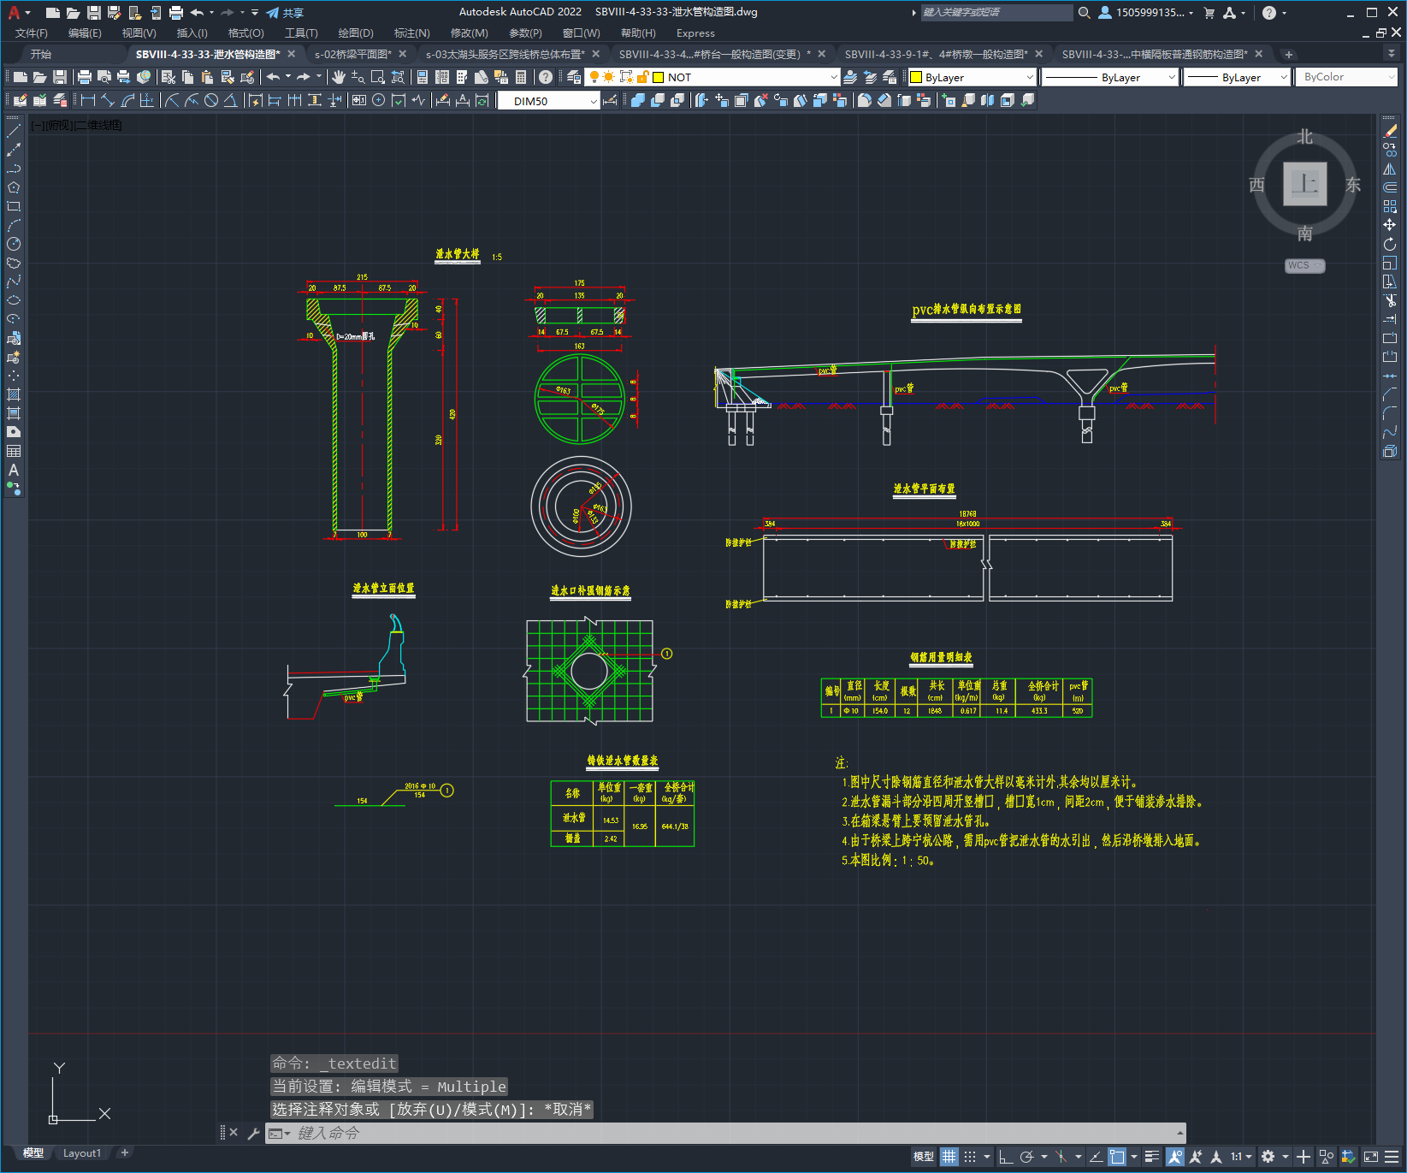Viewport: 1407px width, 1173px height.
Task: Click the Save icon in the quick access toolbar
Action: [x=94, y=13]
